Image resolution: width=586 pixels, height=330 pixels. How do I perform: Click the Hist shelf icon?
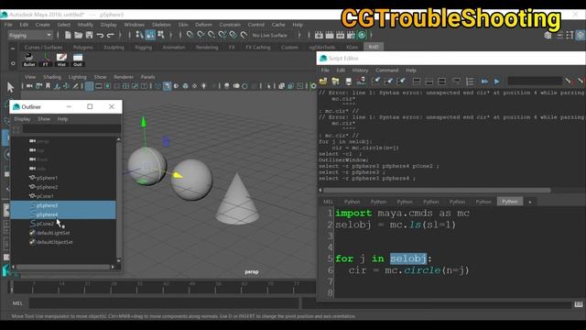coord(61,59)
